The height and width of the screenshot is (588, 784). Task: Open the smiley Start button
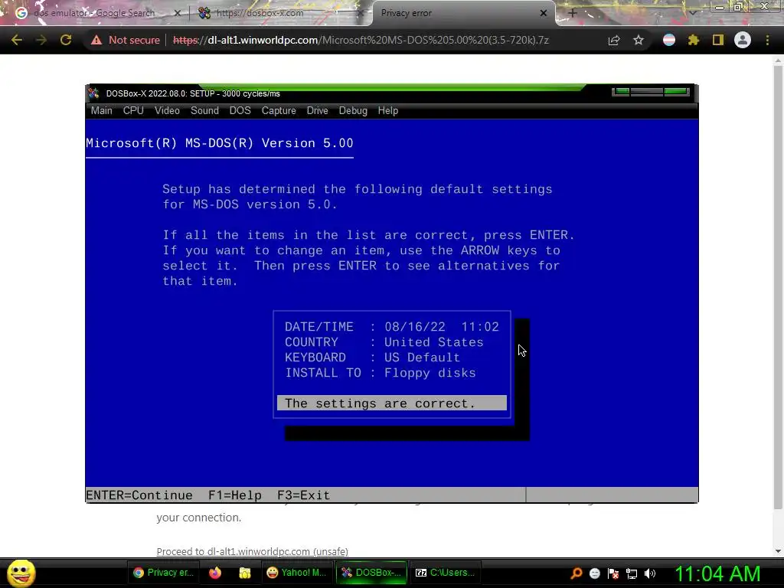pyautogui.click(x=21, y=573)
